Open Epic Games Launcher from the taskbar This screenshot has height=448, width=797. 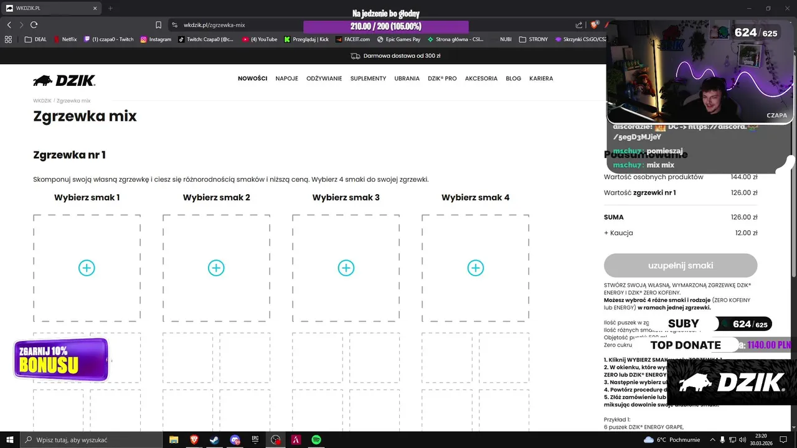(255, 440)
